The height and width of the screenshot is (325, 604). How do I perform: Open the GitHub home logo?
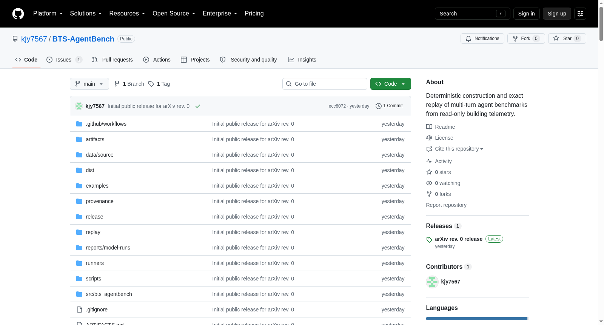click(x=18, y=14)
